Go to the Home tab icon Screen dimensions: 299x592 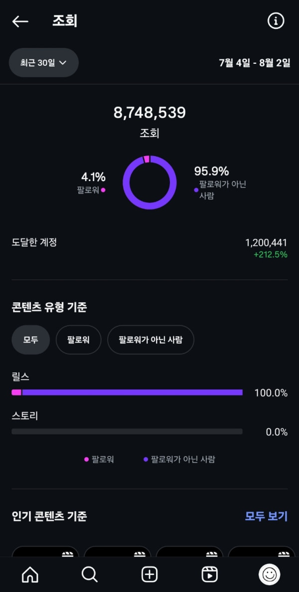(x=30, y=575)
